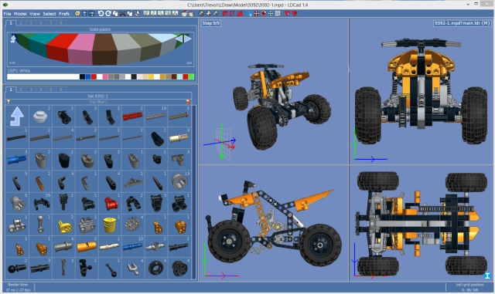Screen dimensions: 495x294
Task: Click the 9392-1.mpd main.ldr label
Action: pyautogui.click(x=463, y=23)
